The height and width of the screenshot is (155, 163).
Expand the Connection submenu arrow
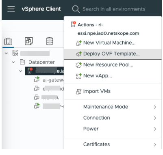(155, 118)
